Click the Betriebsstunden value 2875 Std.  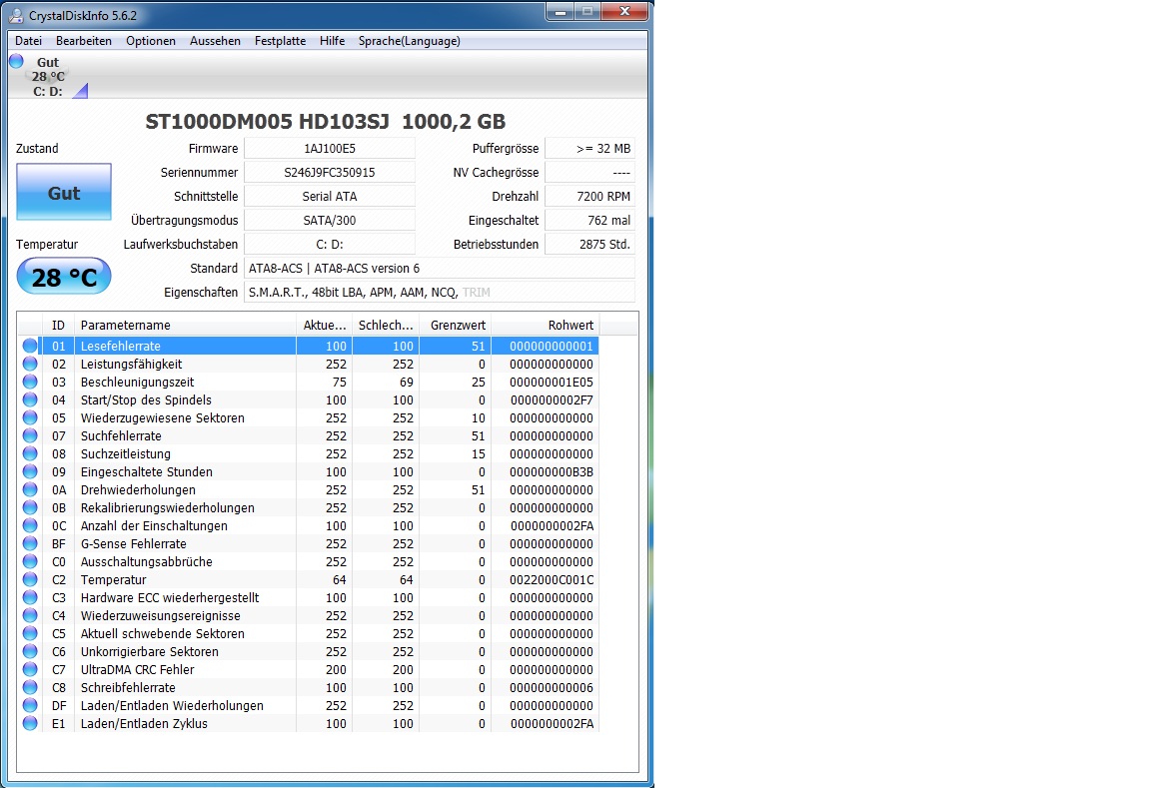(590, 245)
